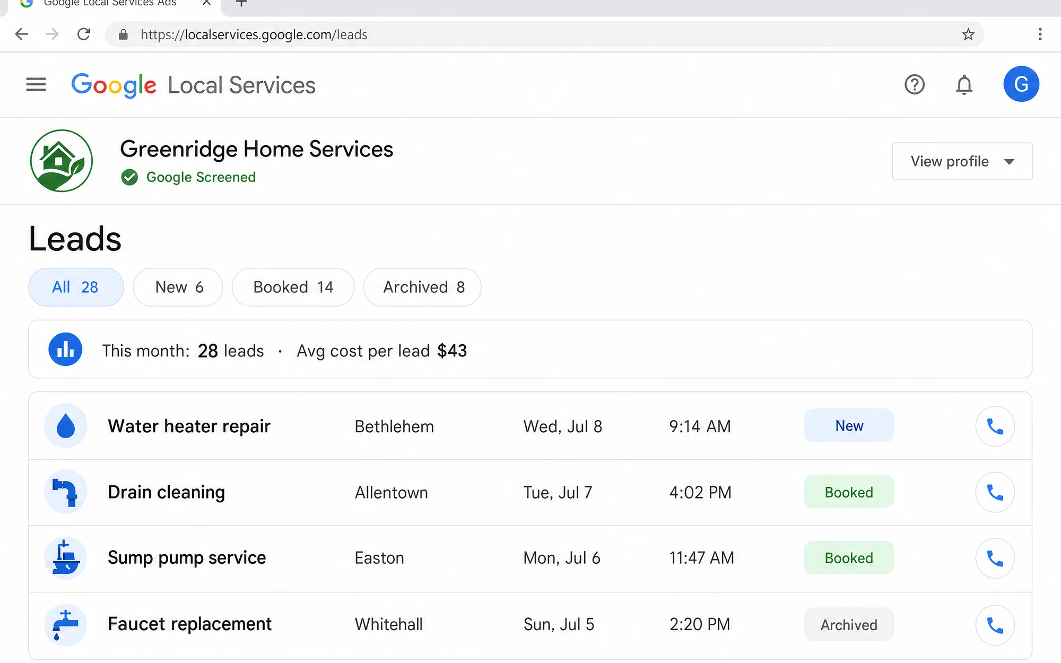This screenshot has height=663, width=1061.
Task: Click the New status badge for Water heater repair
Action: [849, 425]
